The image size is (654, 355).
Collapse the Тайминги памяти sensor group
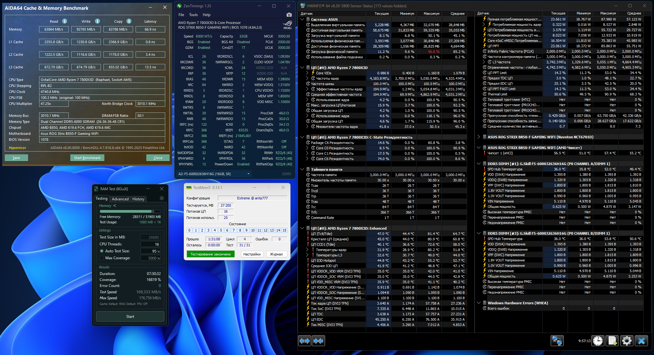coord(302,169)
